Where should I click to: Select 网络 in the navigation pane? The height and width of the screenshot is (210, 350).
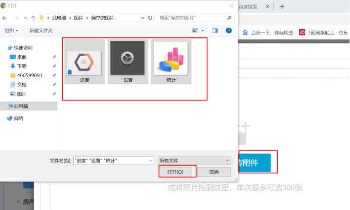(x=15, y=118)
